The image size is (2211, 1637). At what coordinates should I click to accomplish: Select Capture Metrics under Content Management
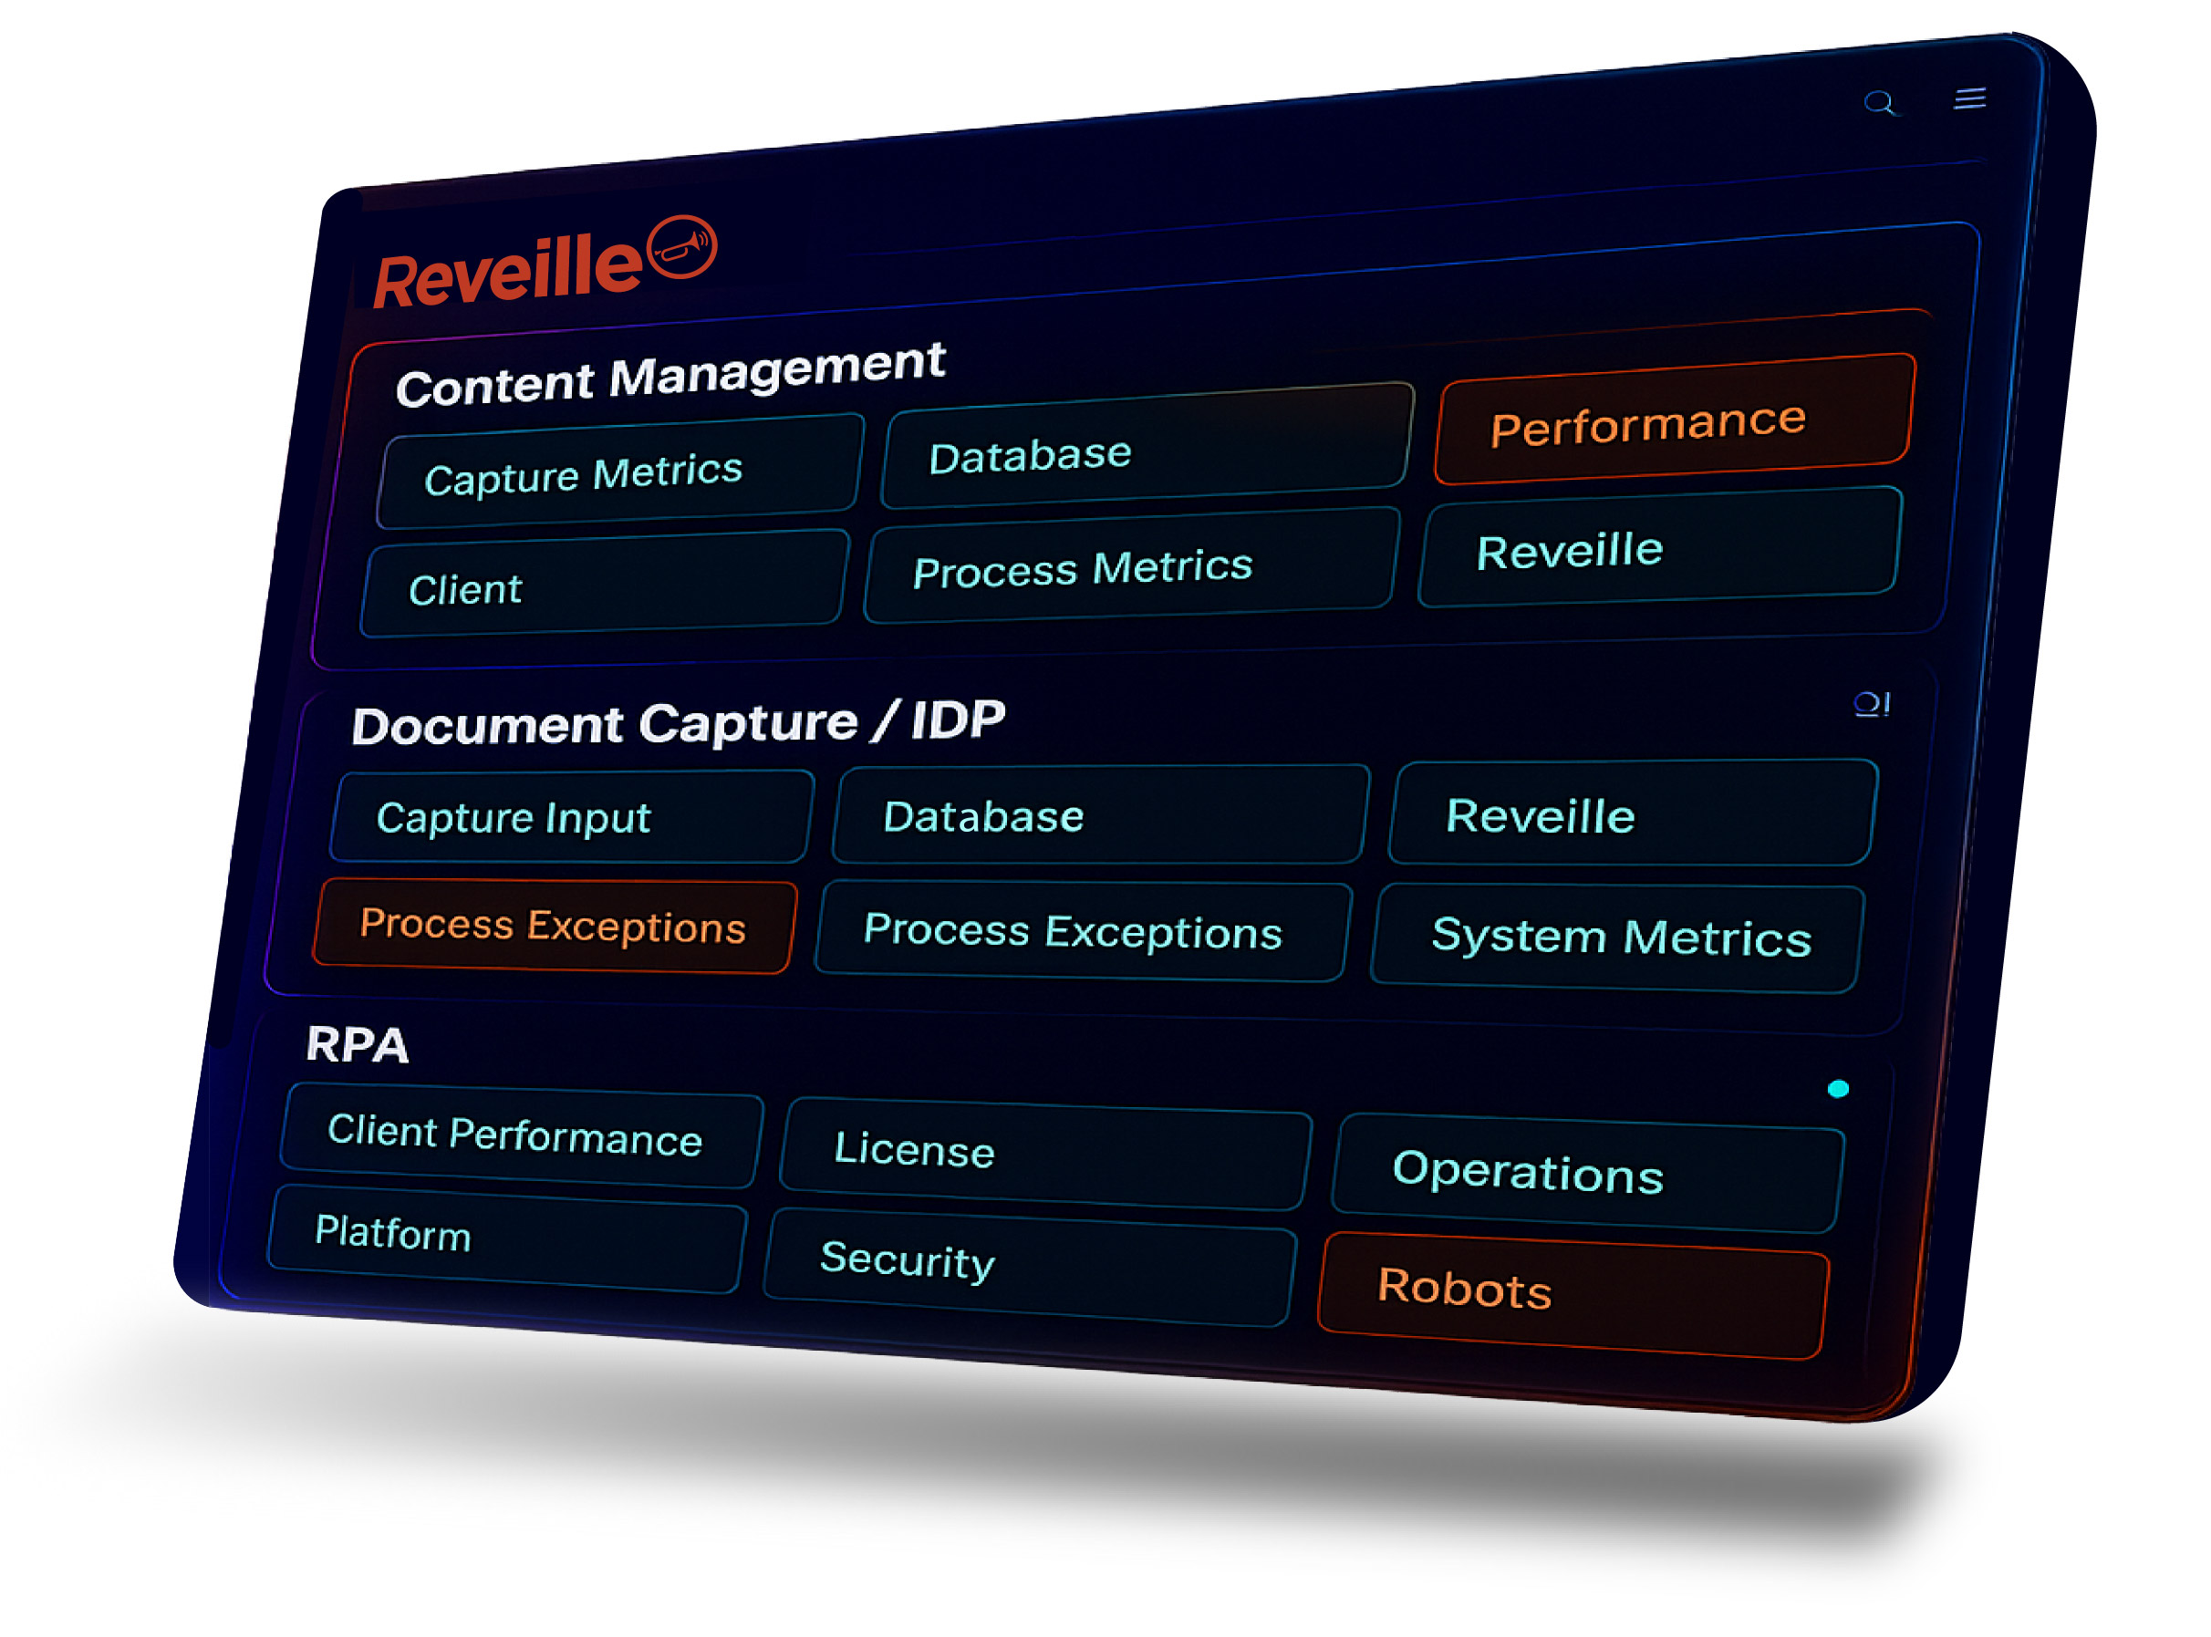[619, 471]
